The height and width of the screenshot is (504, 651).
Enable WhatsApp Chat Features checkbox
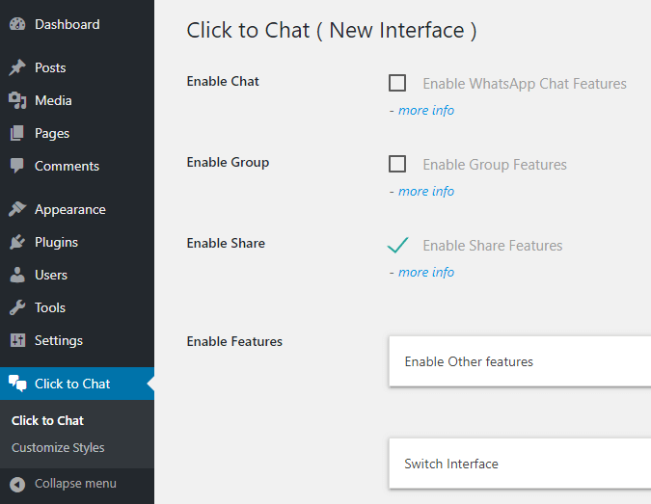pyautogui.click(x=397, y=83)
